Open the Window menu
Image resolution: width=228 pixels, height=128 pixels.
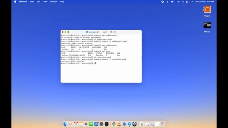pyautogui.click(x=54, y=2)
